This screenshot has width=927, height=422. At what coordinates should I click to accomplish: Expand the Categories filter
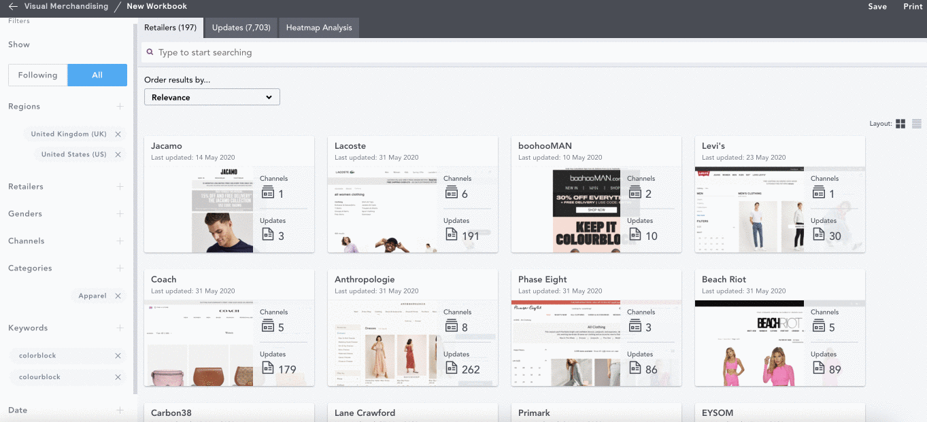click(x=120, y=268)
